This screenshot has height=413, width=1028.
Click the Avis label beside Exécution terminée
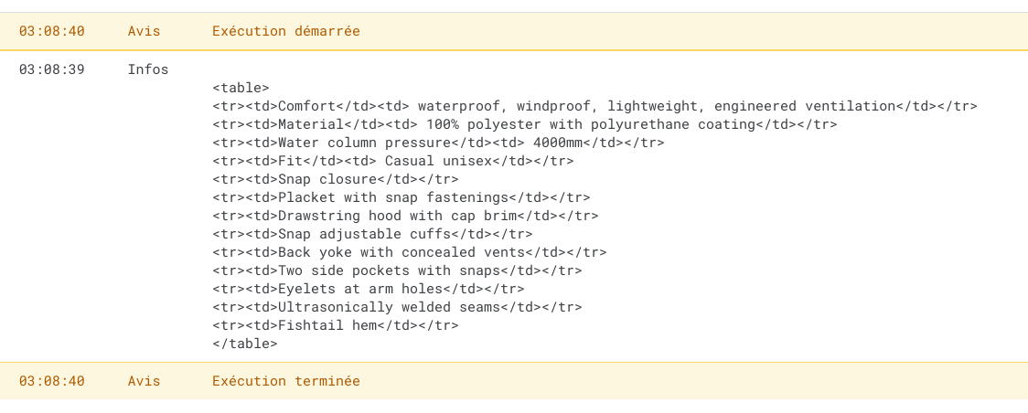pos(144,381)
